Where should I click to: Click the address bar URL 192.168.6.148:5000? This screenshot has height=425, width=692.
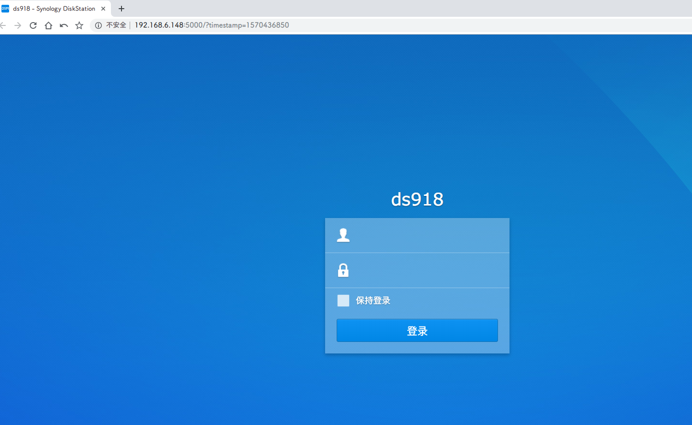click(212, 25)
